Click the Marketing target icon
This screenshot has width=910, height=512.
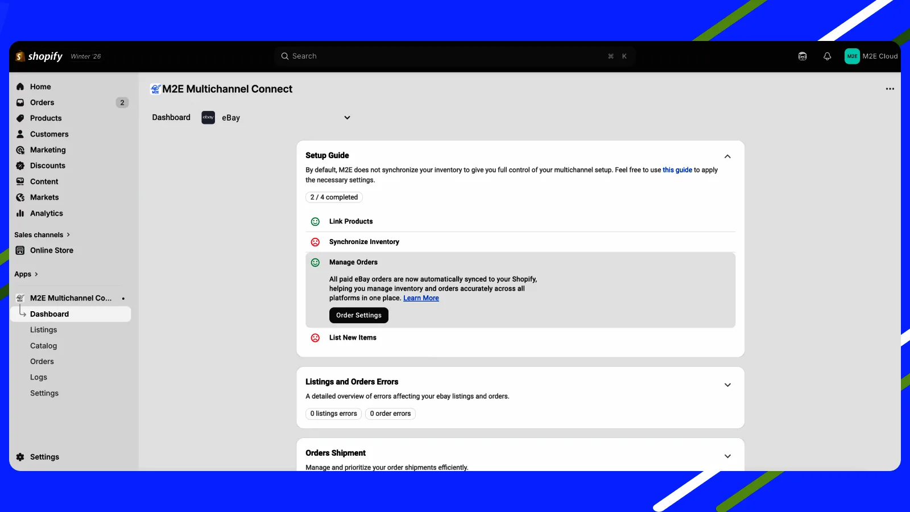click(x=20, y=150)
